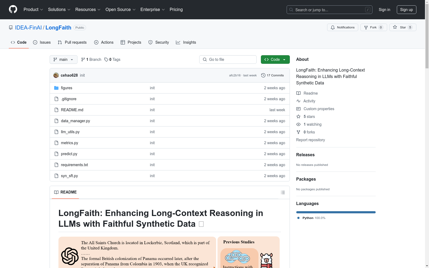Select the README tab in file viewer
This screenshot has height=268, width=429.
click(x=65, y=192)
